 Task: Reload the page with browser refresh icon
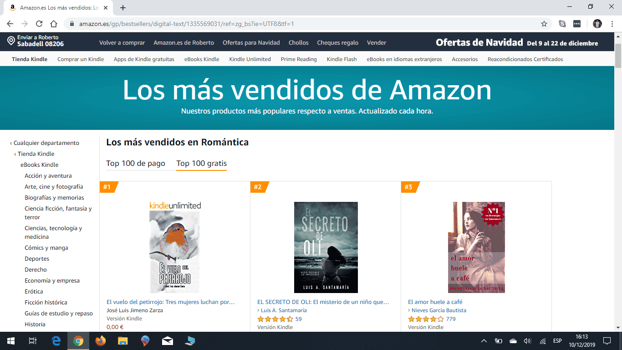pos(39,24)
